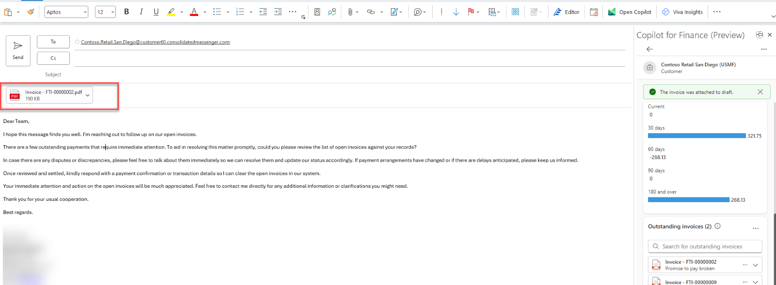Click the 180 and over aging bar
Screen dimensions: 776x285
(689, 200)
